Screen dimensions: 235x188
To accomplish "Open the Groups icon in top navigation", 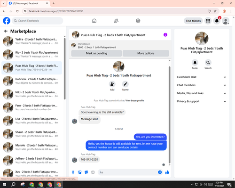I will point(138,21).
